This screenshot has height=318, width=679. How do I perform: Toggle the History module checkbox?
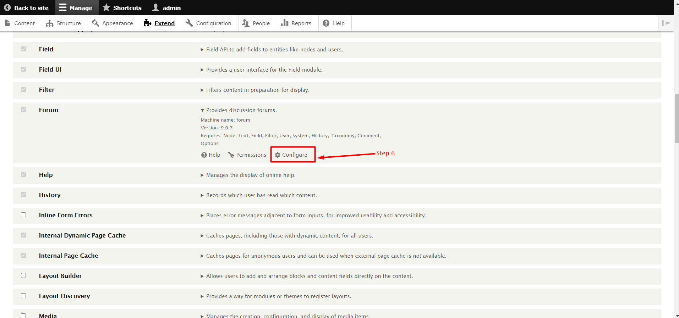click(x=23, y=195)
